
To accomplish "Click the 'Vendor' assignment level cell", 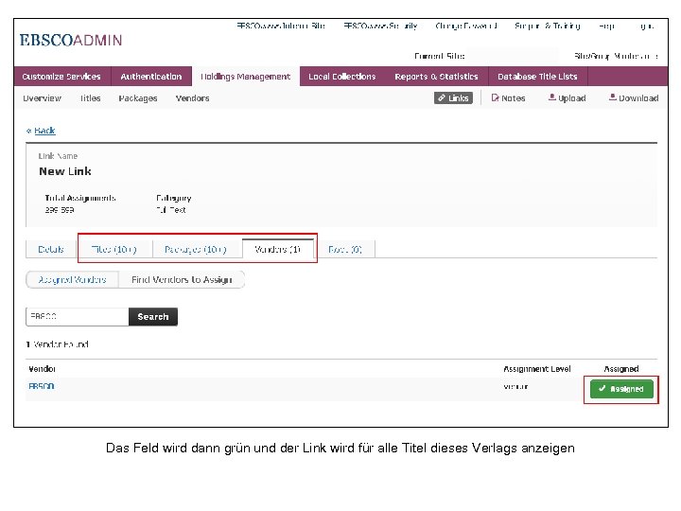I will pos(515,386).
